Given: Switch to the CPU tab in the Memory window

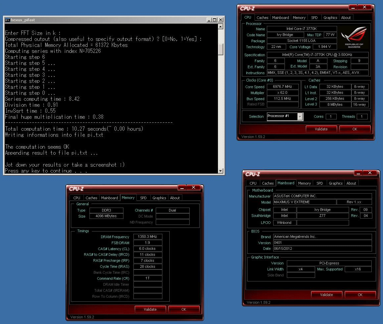Looking at the screenshot, I should pos(77,198).
